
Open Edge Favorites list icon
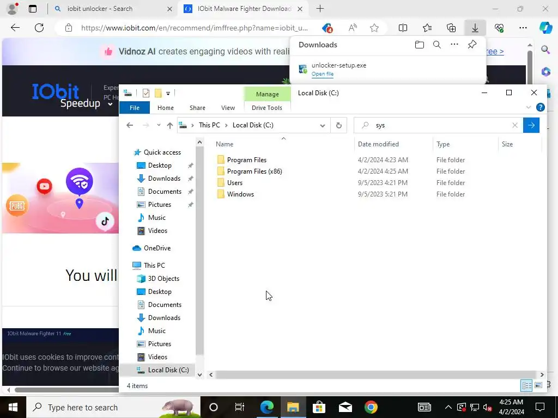point(427,28)
